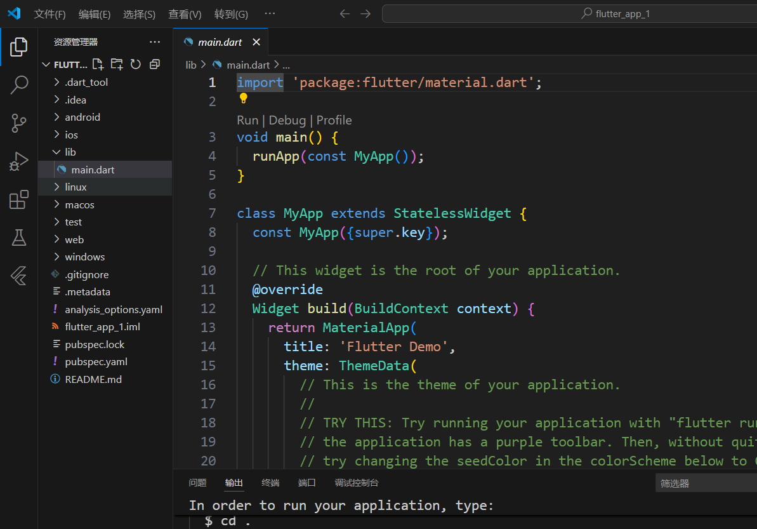Click the Run code lens above main

point(247,120)
